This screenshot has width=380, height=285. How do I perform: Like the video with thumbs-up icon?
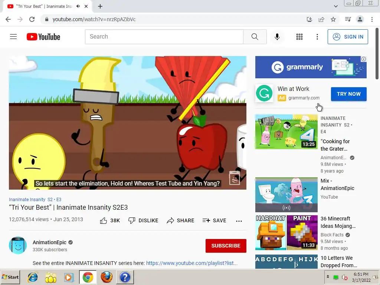[x=104, y=220]
